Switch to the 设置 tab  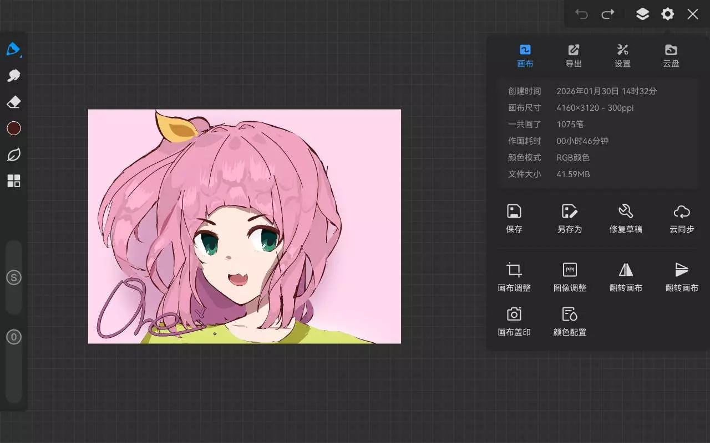click(622, 56)
